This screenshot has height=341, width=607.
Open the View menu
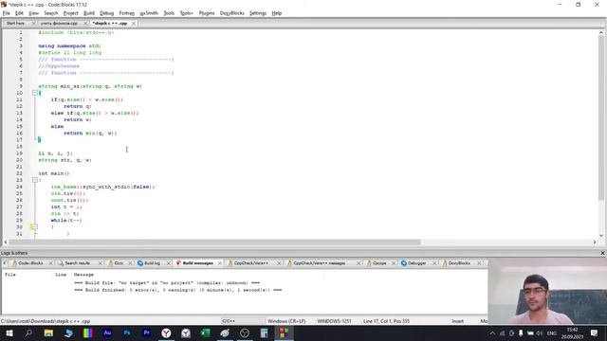[34, 13]
